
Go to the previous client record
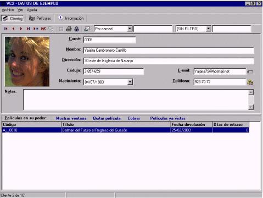point(13,29)
